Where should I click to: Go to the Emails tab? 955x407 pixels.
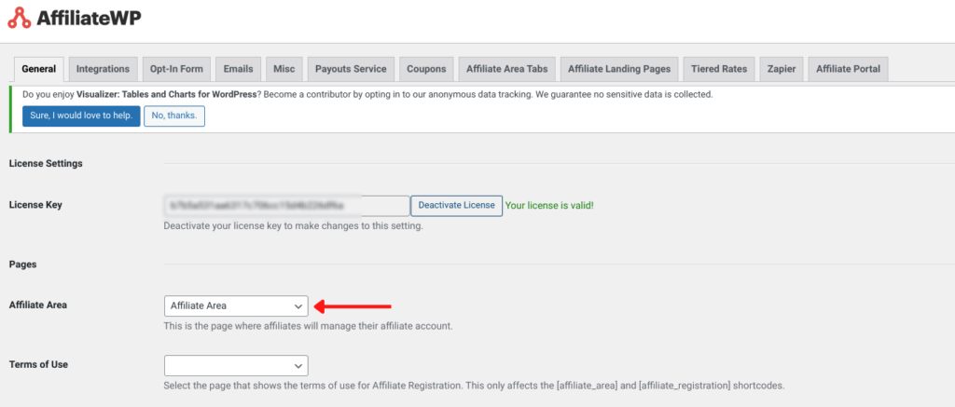coord(238,69)
